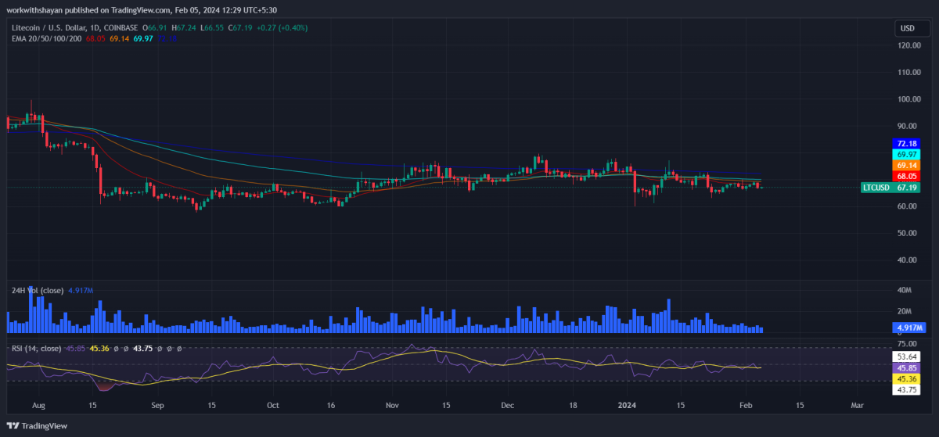Click the purple 45.85 RSI axis tag
Screen dimensions: 939x437
click(x=907, y=367)
